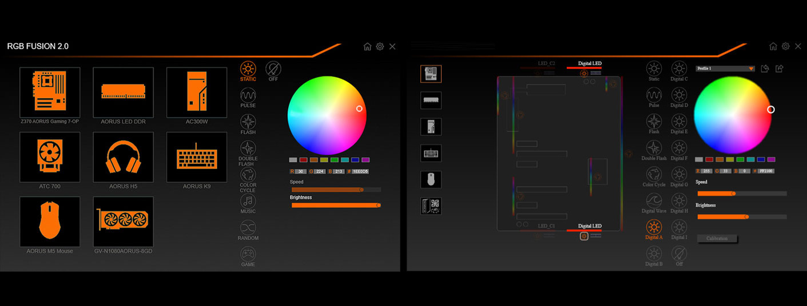Click import profile icon beside Profile dropdown

[765, 69]
